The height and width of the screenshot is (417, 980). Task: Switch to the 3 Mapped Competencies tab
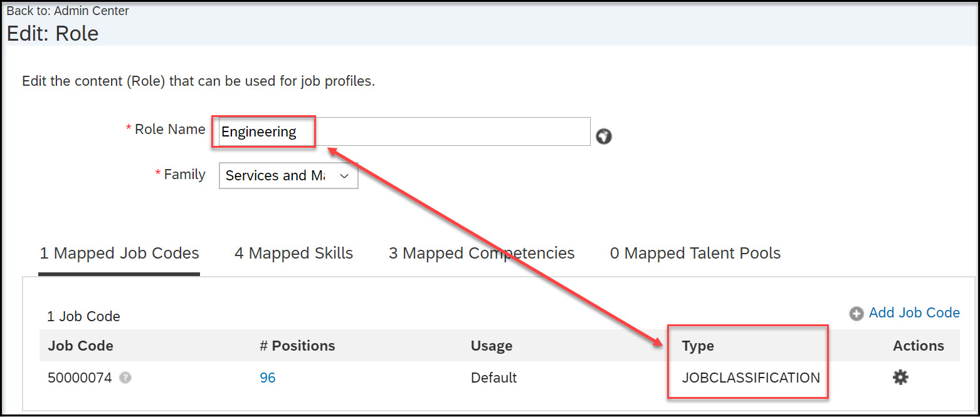[482, 253]
